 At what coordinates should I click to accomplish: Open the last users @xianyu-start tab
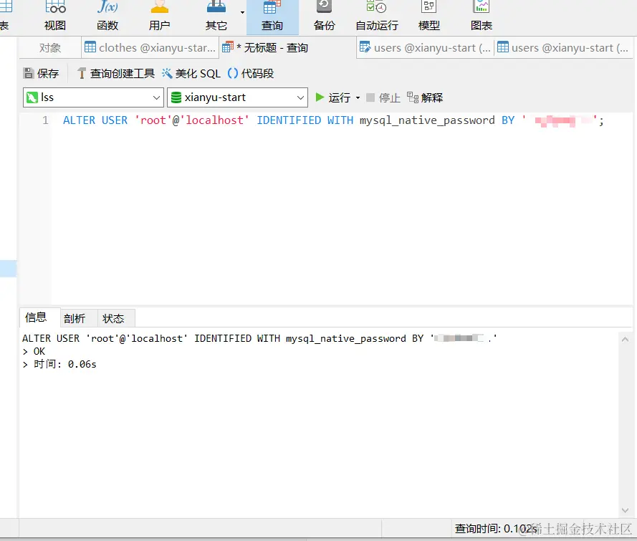(563, 48)
